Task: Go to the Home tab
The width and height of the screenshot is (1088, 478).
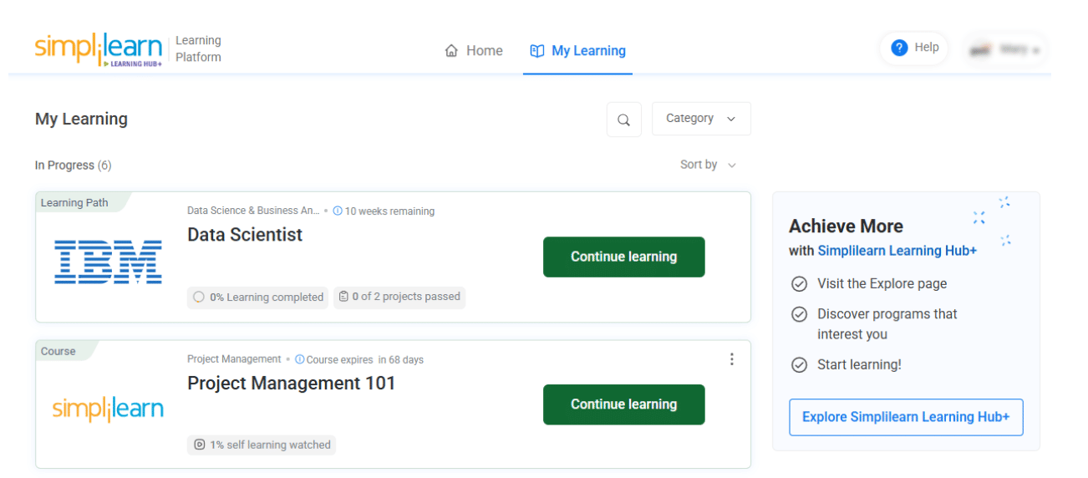Action: [474, 51]
